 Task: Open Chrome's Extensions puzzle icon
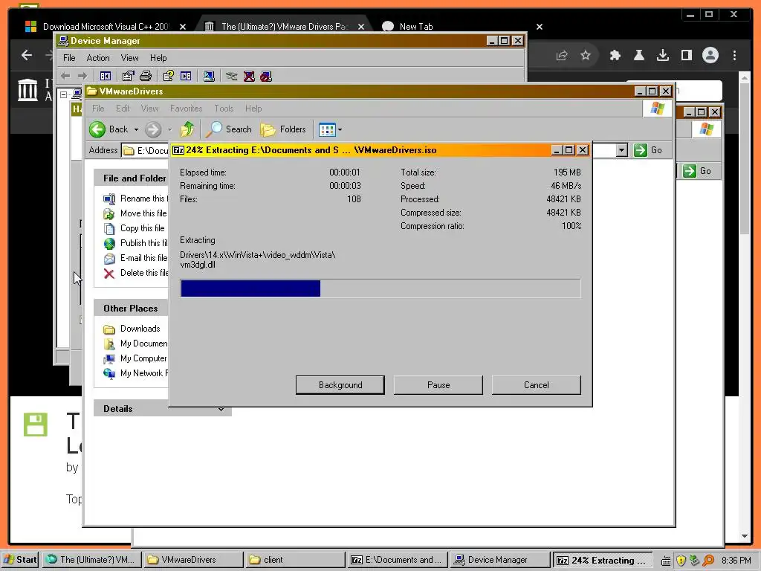pyautogui.click(x=615, y=55)
